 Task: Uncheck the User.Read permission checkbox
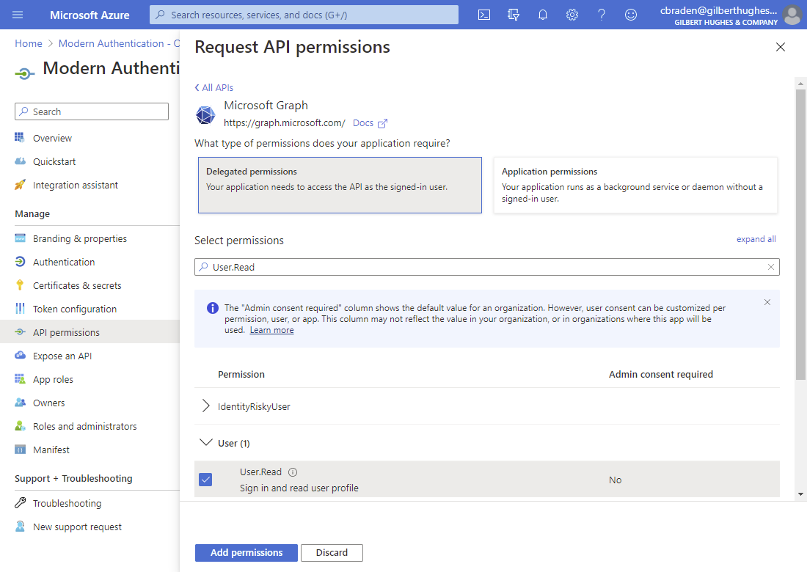(x=205, y=480)
